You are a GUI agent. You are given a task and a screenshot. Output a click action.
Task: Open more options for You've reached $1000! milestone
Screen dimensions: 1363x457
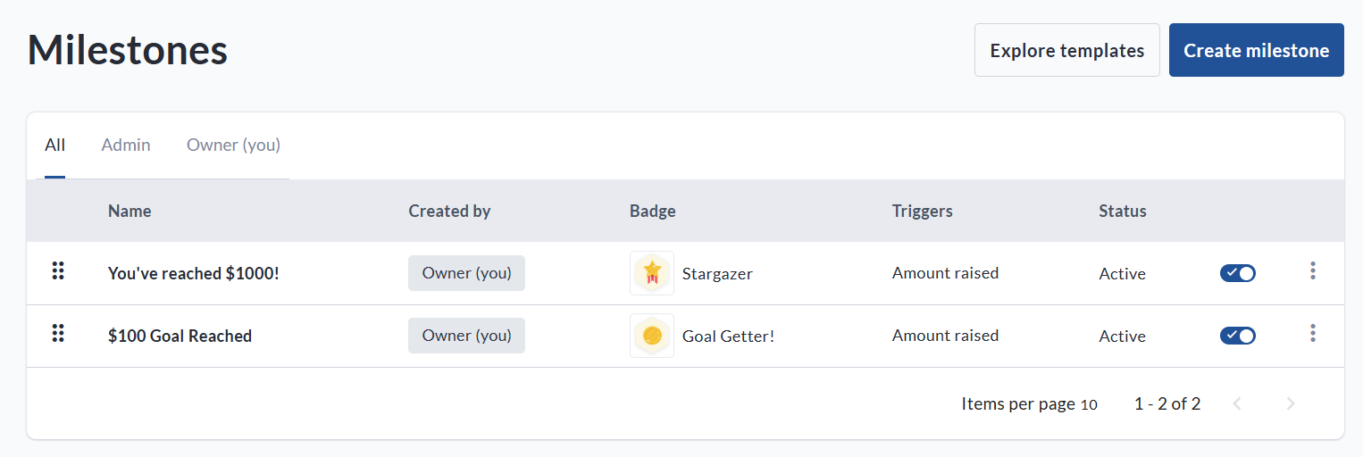[1312, 271]
